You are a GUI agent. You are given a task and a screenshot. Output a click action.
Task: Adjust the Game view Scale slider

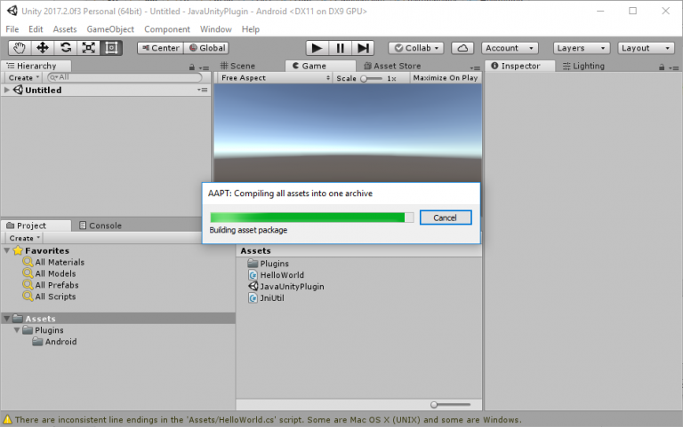point(371,78)
